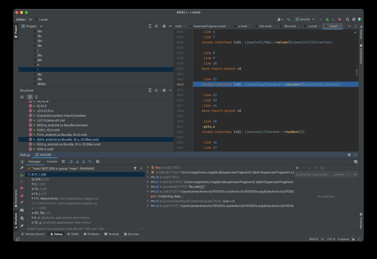377x259 pixels.
Task: Expand the p2 Bundle variable
Action: click(x=148, y=187)
